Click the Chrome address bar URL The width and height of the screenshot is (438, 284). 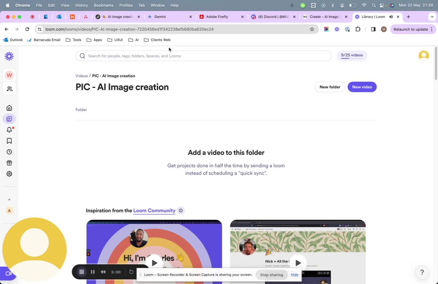click(x=129, y=29)
